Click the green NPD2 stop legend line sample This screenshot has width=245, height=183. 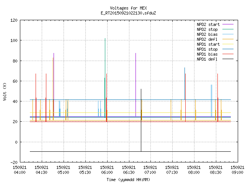tap(228, 29)
